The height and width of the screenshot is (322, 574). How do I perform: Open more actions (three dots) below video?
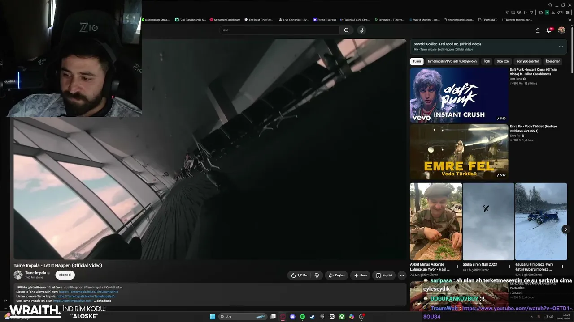(402, 275)
